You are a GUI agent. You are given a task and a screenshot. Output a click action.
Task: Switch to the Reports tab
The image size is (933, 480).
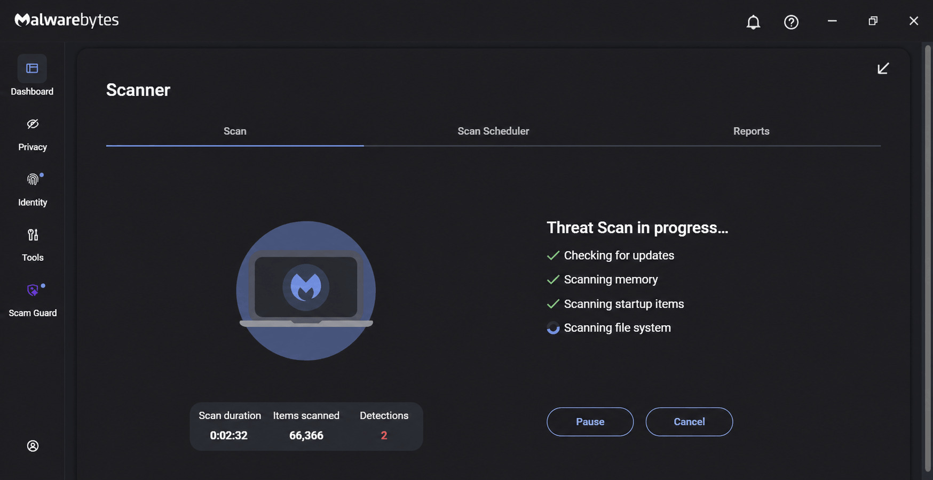tap(751, 131)
